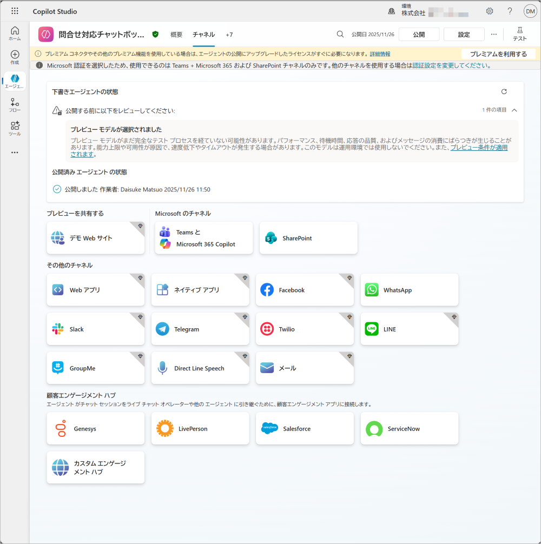Expand the +7 more tabs menu
This screenshot has width=541, height=544.
(x=229, y=35)
